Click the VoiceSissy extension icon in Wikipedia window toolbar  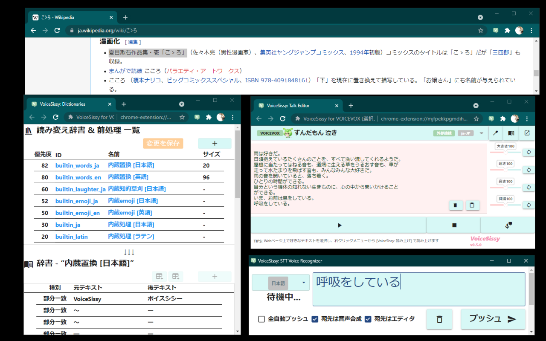pyautogui.click(x=496, y=31)
